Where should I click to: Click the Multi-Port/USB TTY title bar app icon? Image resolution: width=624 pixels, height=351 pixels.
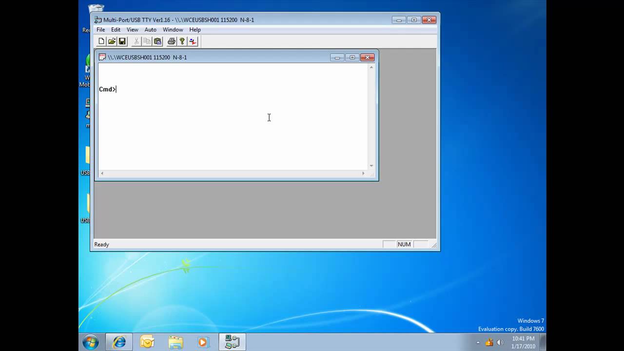point(98,20)
